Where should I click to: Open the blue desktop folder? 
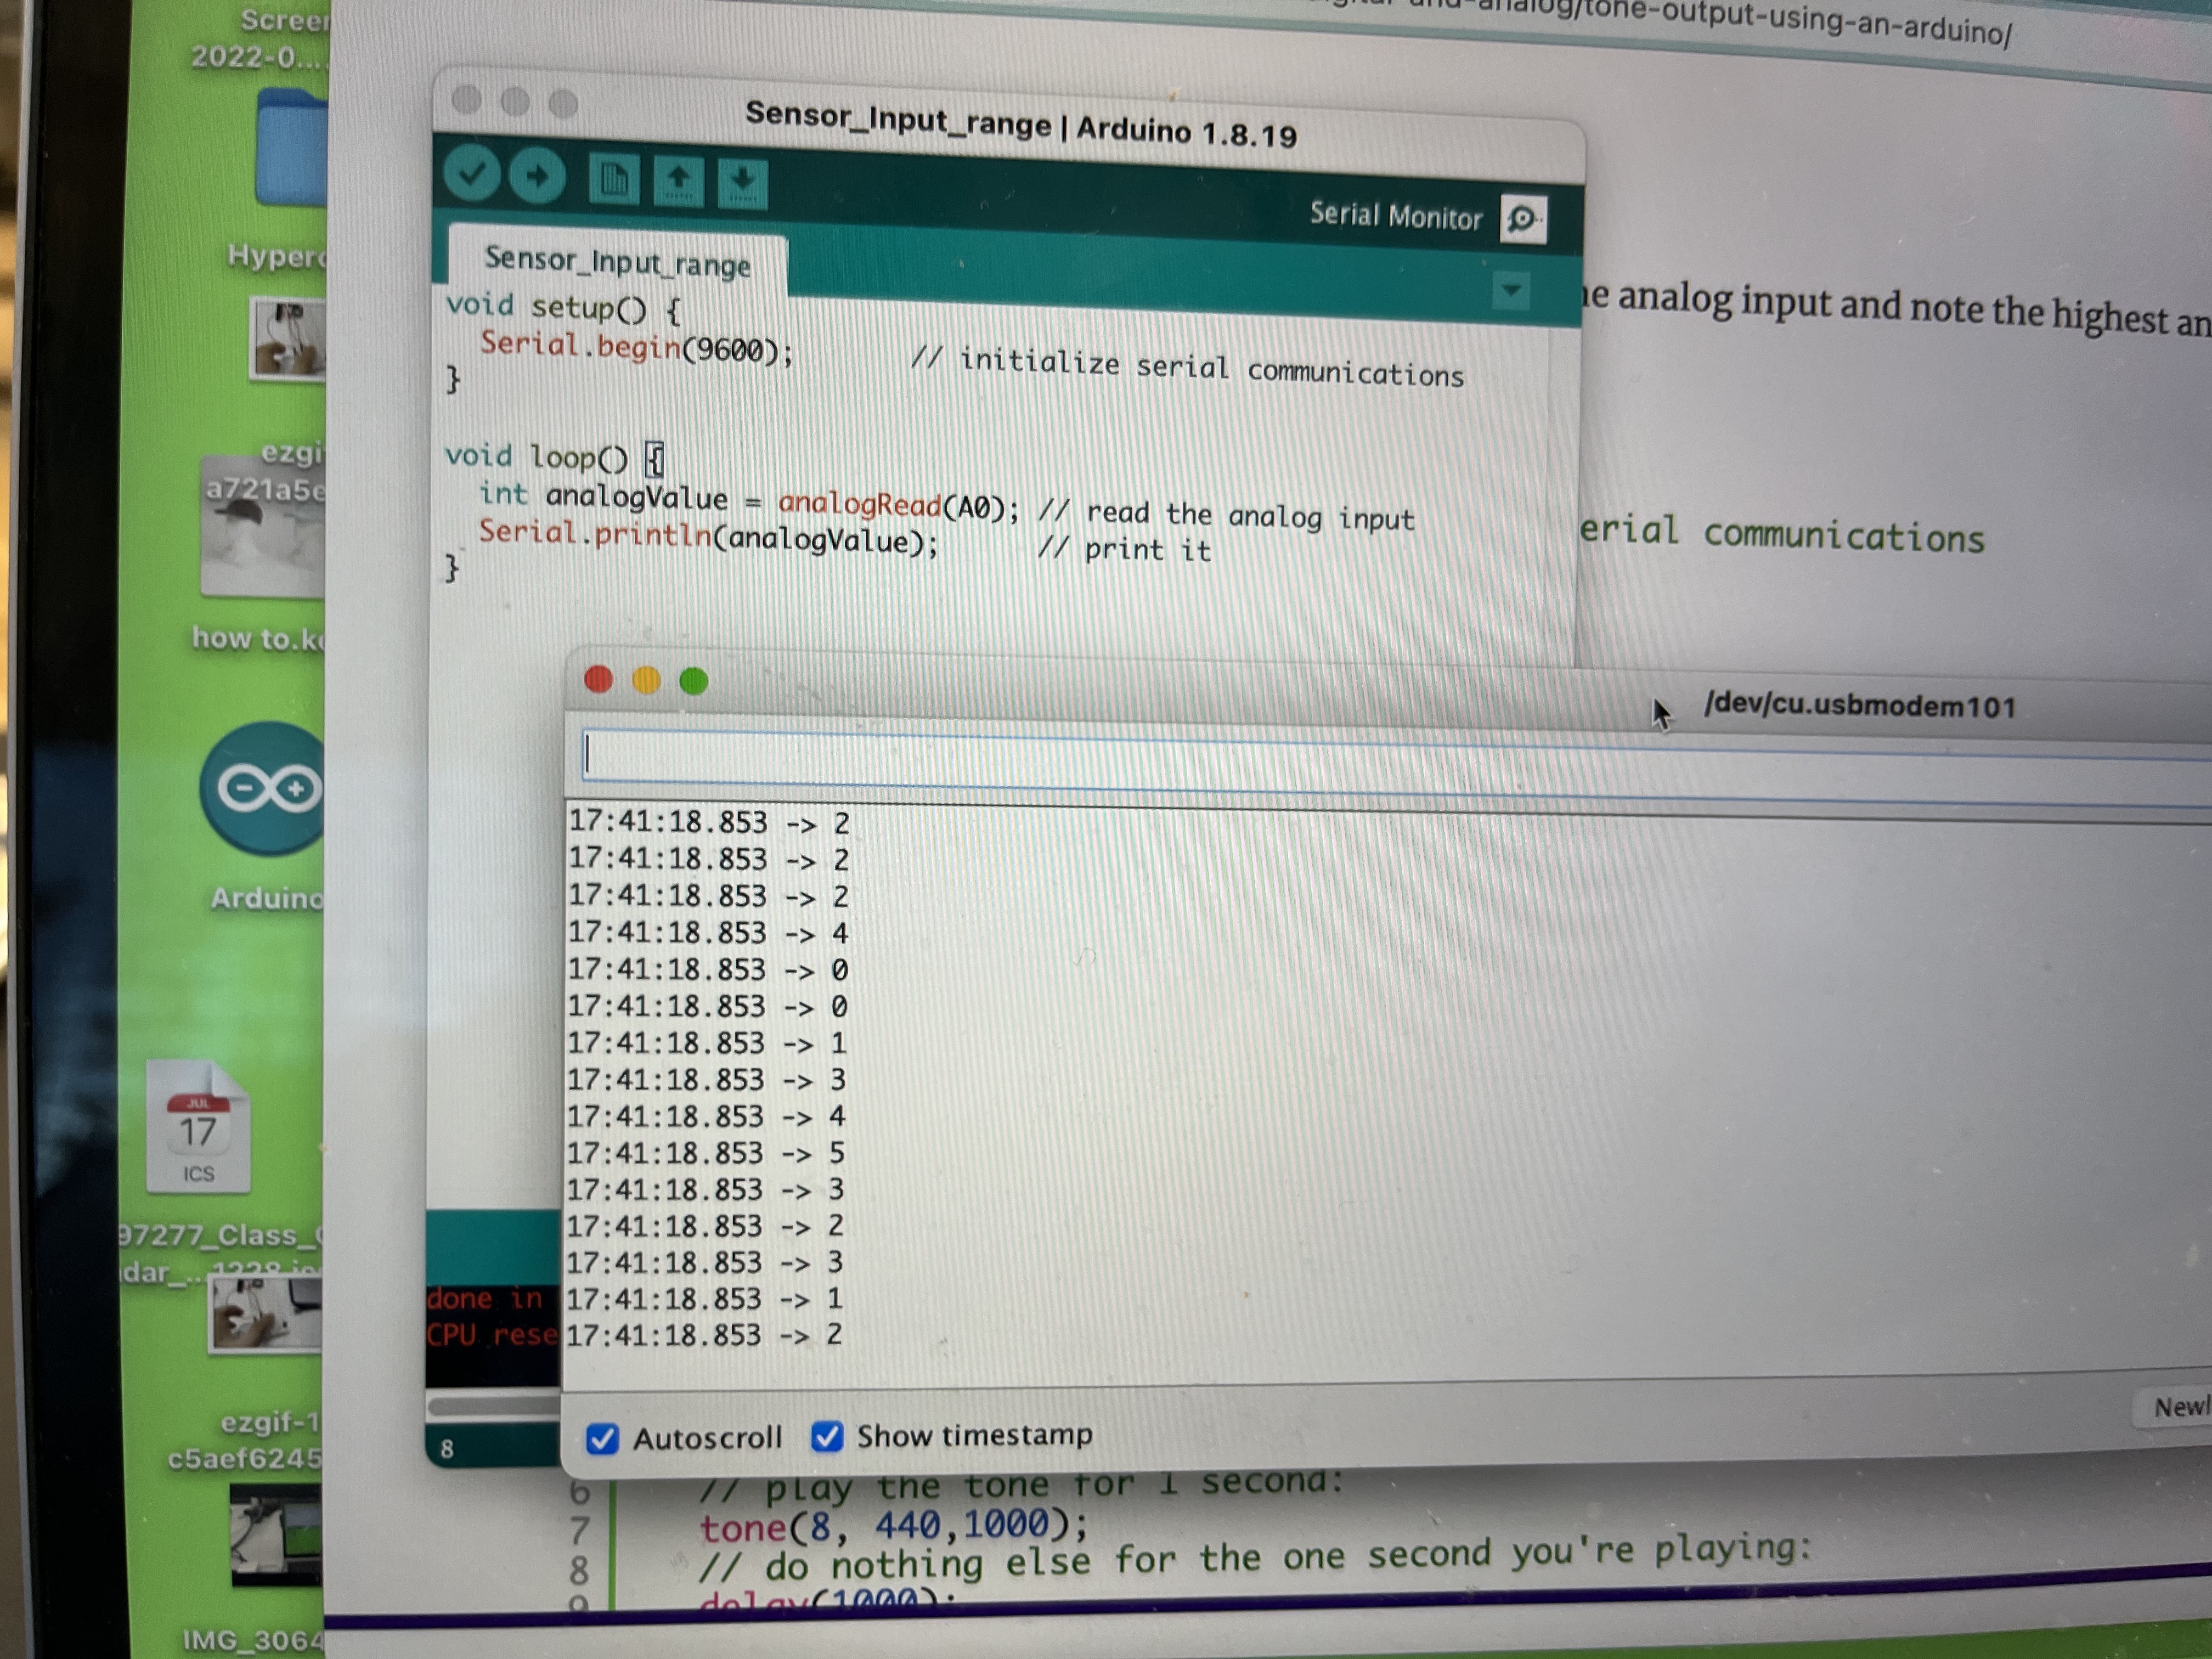coord(292,148)
